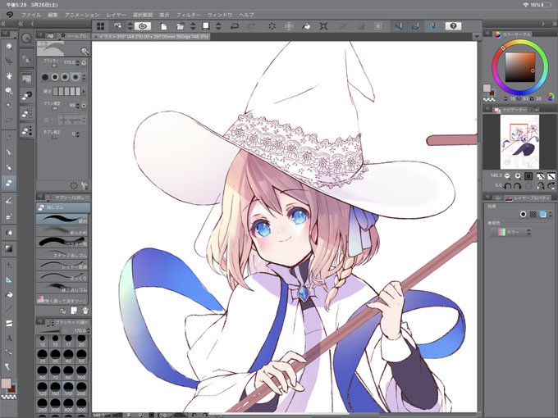Screen dimensions: 558x418
Task: Select the fourth anti-aliasing level circle
Action: (75, 77)
